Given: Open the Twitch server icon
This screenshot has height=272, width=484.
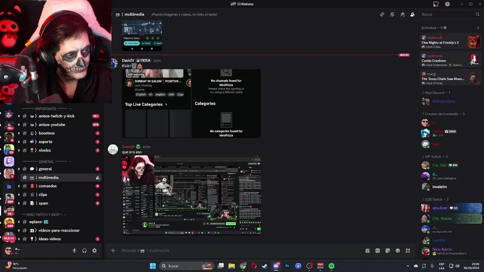Looking at the screenshot, I should 9,161.
